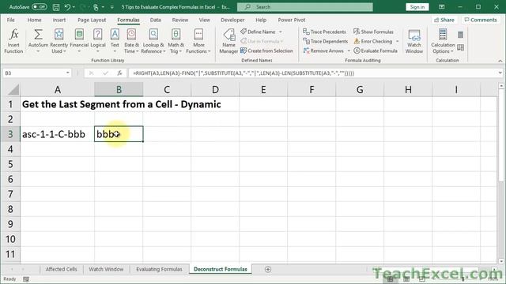
Task: Open the Watch Window
Action: click(x=414, y=41)
